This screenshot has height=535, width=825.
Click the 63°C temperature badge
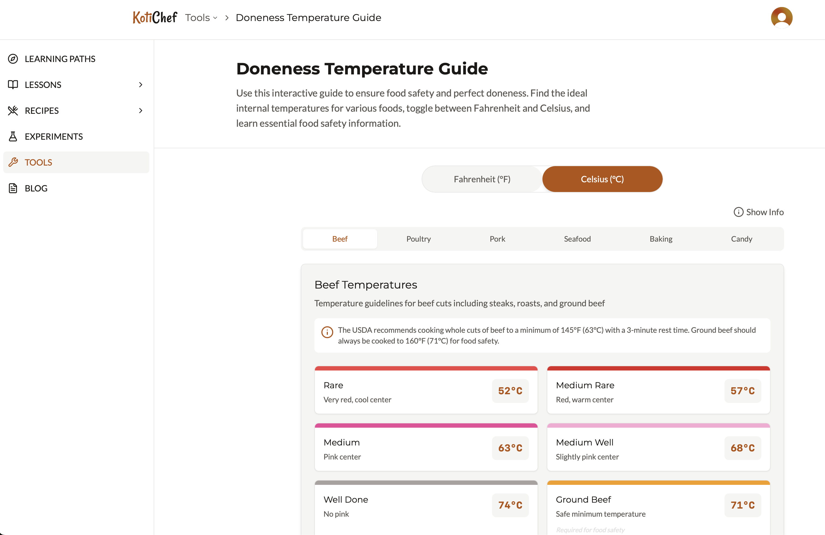tap(510, 448)
